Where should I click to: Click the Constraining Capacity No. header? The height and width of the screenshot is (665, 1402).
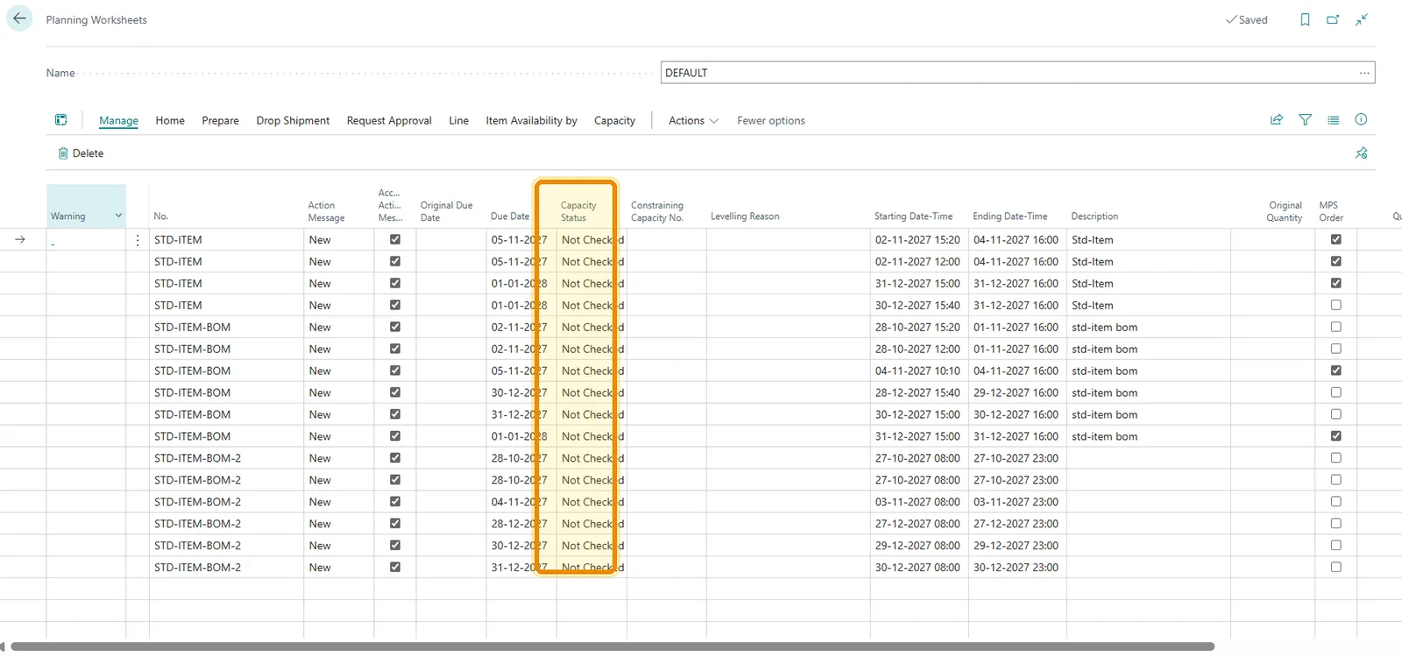pyautogui.click(x=657, y=211)
